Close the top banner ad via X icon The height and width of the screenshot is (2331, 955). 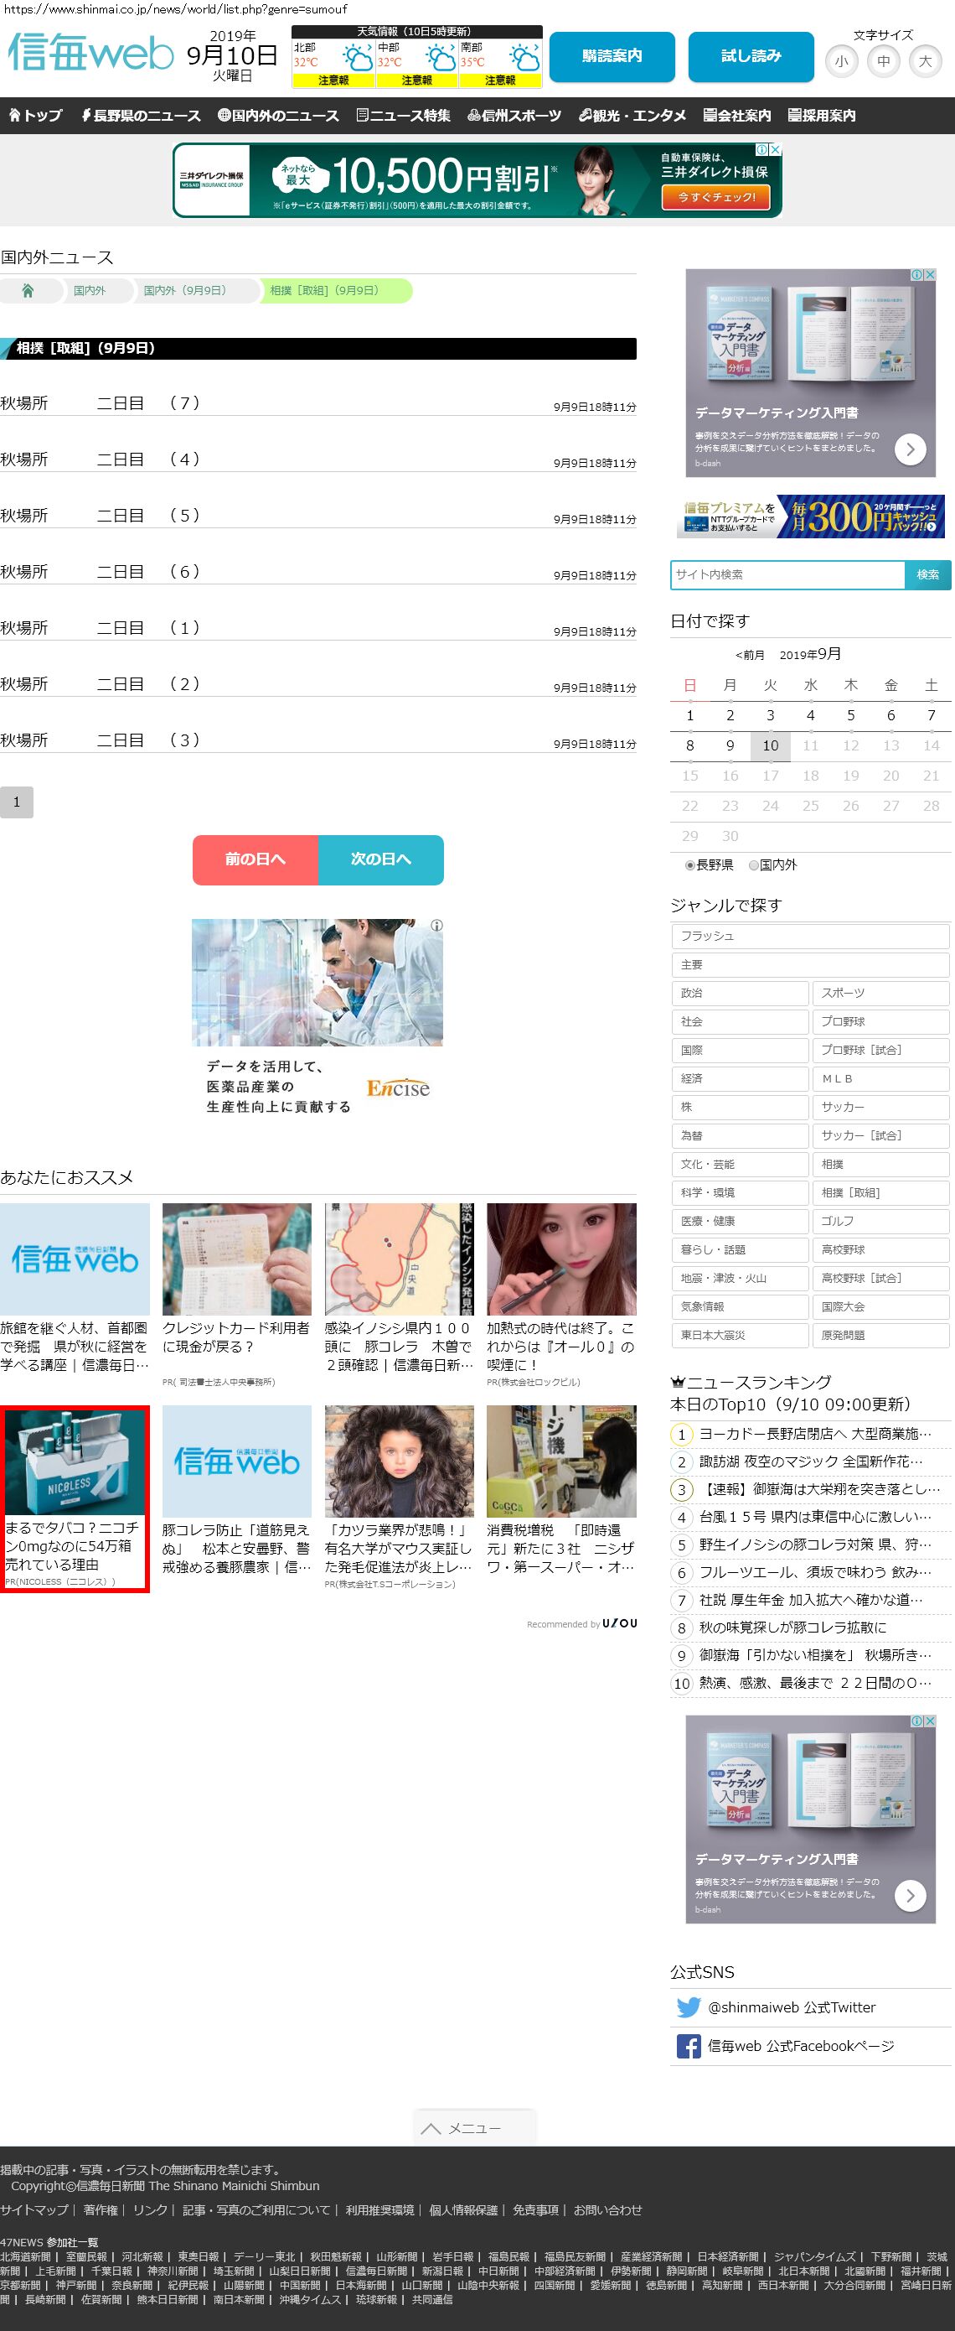coord(775,150)
